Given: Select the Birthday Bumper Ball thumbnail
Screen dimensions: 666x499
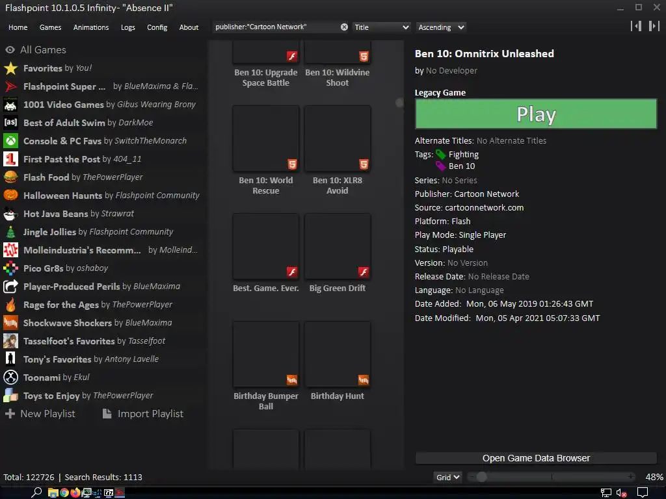Looking at the screenshot, I should [x=266, y=354].
